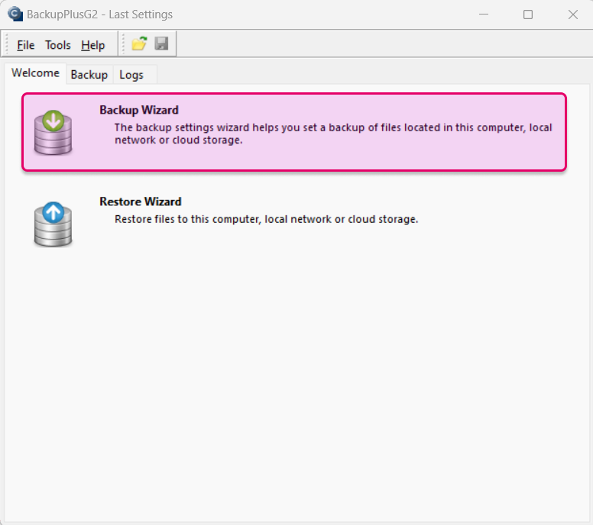Image resolution: width=593 pixels, height=525 pixels.
Task: Click the BackupPlusG2 app icon in title bar
Action: 15,14
